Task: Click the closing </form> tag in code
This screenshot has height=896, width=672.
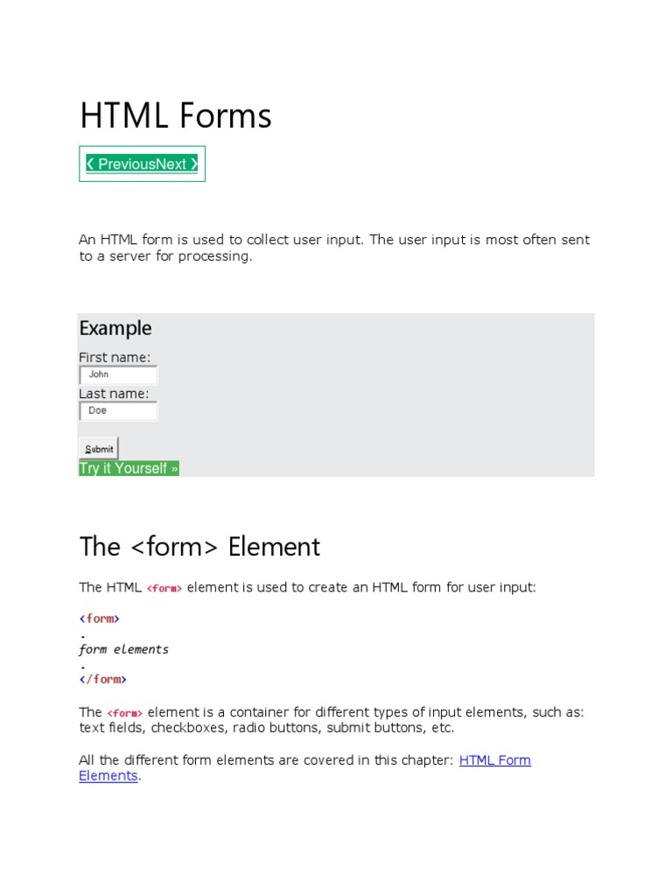Action: click(102, 679)
